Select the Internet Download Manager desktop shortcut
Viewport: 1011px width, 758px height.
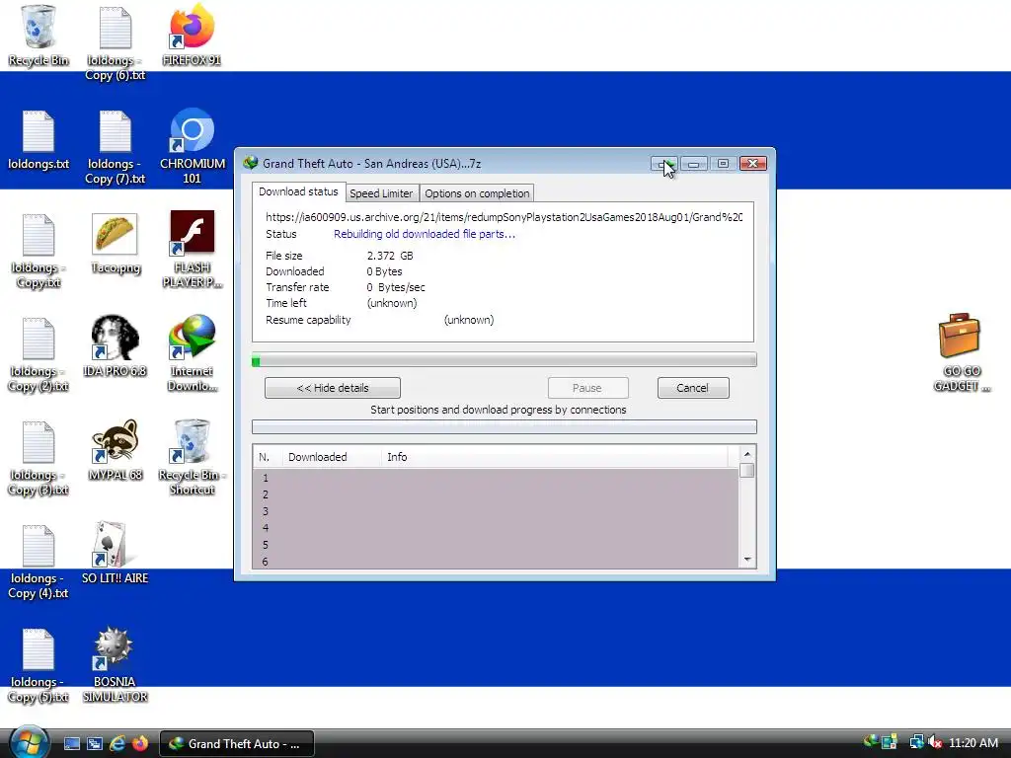point(193,353)
